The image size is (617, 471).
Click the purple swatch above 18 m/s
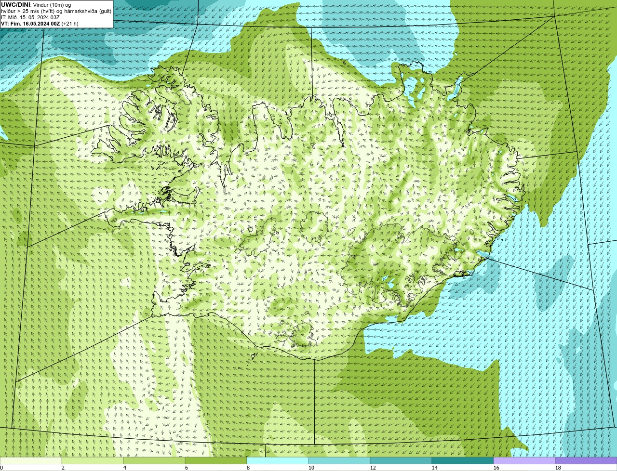[586, 460]
